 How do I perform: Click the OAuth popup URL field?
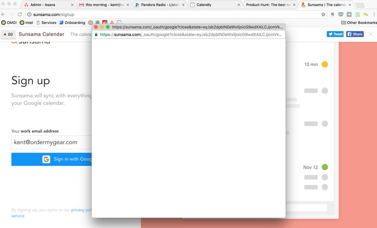coord(188,35)
